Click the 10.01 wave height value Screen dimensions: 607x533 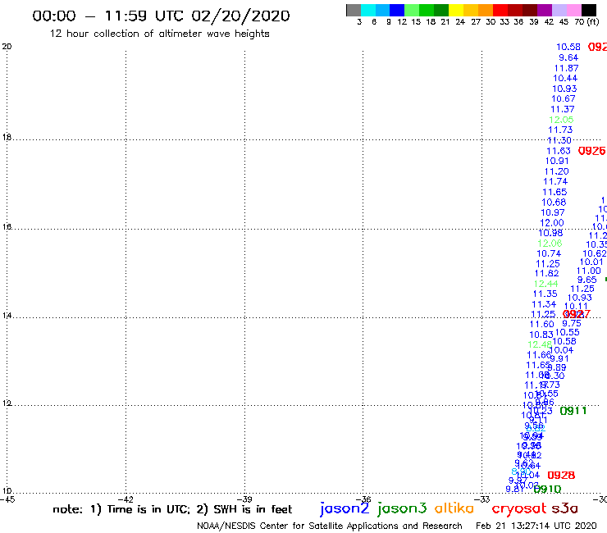[591, 262]
